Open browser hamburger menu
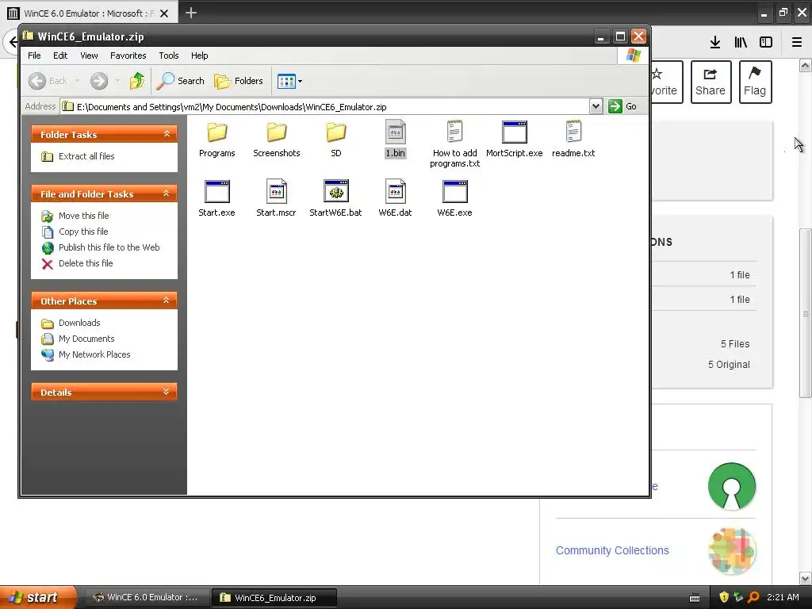This screenshot has height=609, width=812. pos(797,43)
